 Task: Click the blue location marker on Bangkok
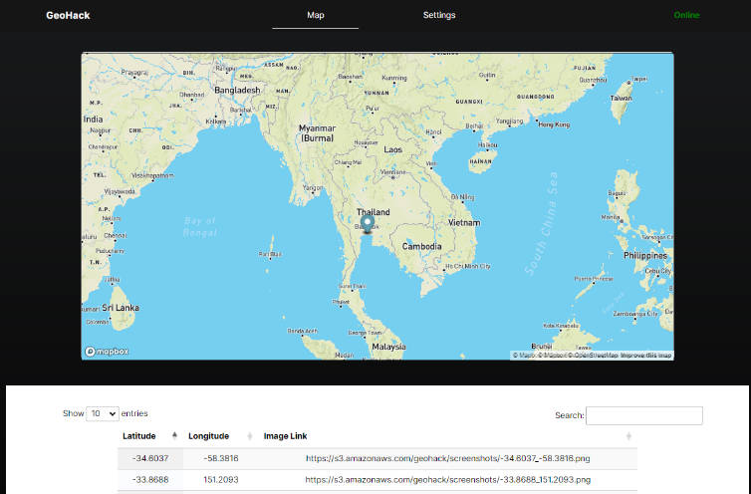pos(367,225)
